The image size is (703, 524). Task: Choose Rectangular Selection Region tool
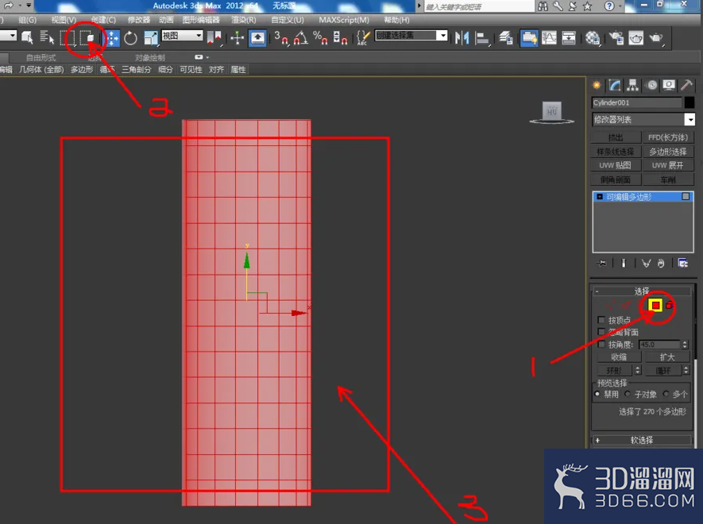pos(68,37)
